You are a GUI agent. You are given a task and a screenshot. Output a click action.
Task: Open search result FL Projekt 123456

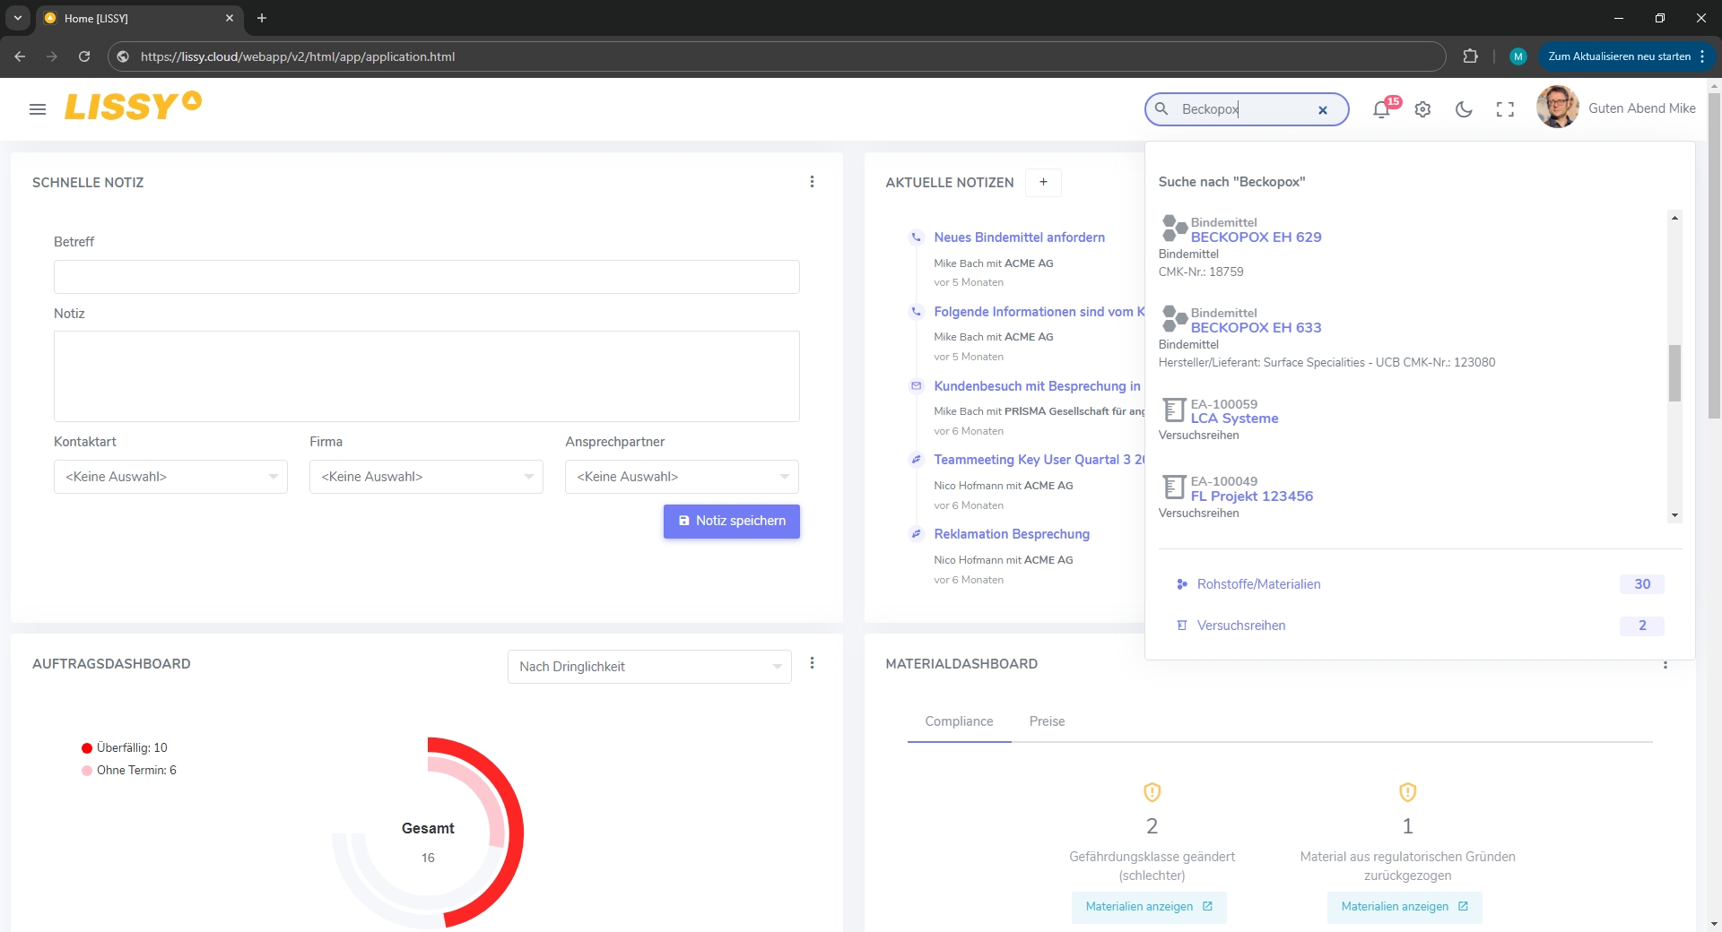coord(1251,496)
